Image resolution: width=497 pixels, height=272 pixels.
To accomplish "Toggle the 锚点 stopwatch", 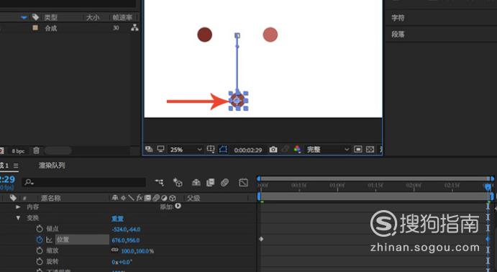I will point(40,229).
